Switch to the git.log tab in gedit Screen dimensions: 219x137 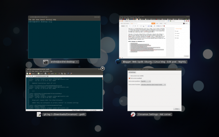pyautogui.click(x=30, y=76)
